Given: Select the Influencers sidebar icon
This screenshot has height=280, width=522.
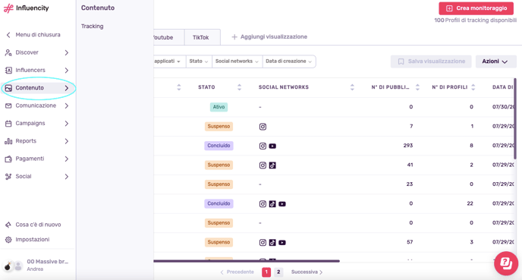Looking at the screenshot, I should [8, 71].
